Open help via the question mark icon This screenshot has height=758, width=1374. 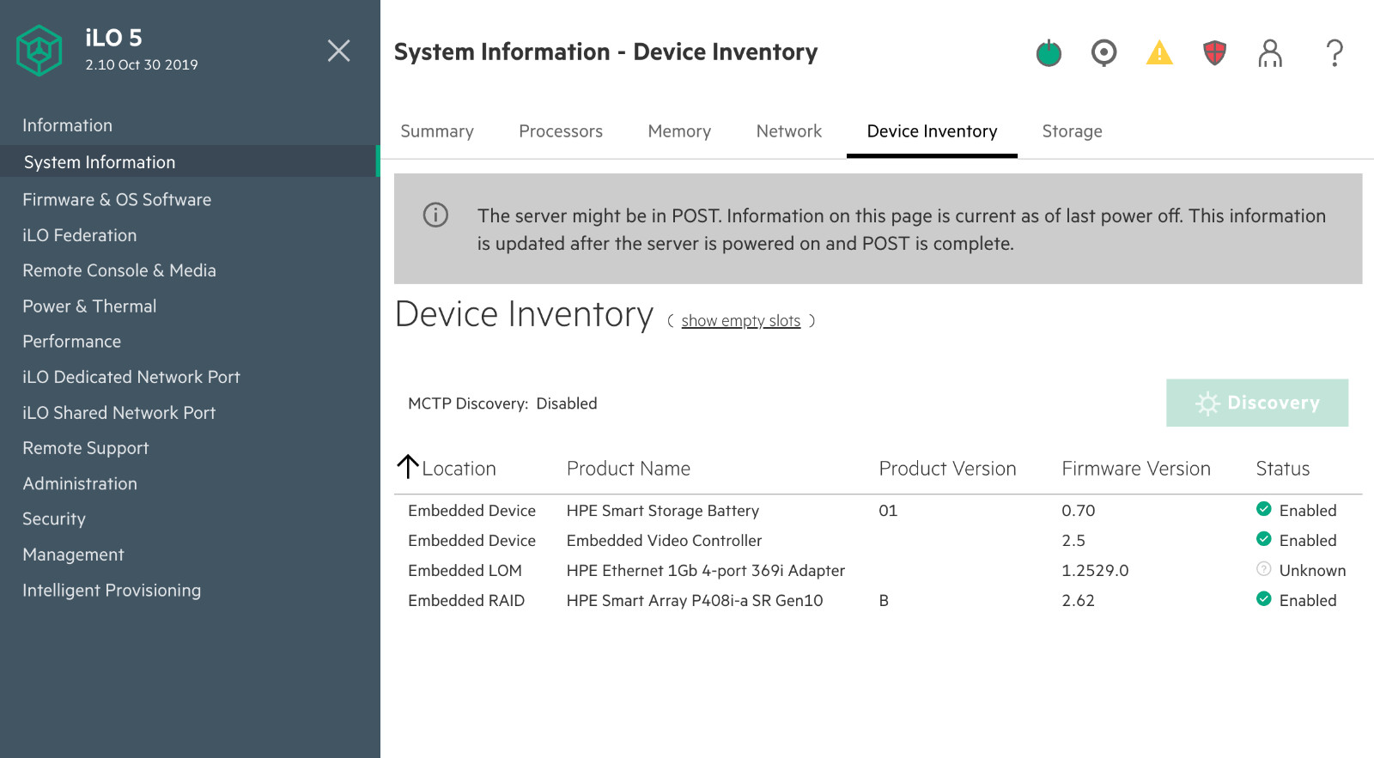(1334, 53)
